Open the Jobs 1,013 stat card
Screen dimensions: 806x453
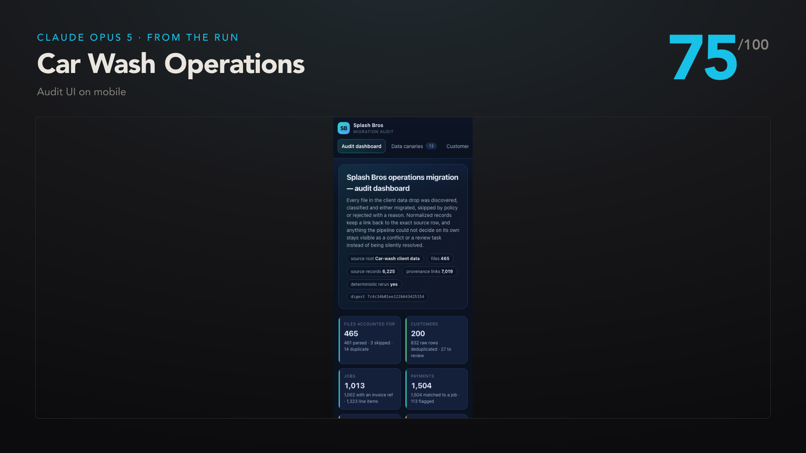coord(370,389)
